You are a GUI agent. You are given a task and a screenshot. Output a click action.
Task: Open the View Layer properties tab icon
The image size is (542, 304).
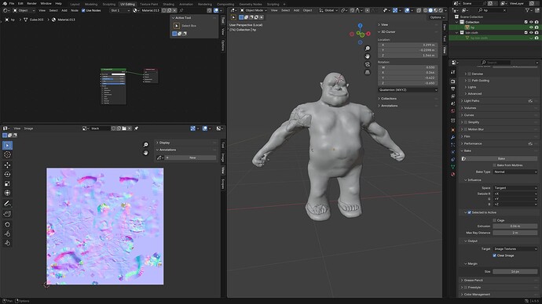coord(452,96)
